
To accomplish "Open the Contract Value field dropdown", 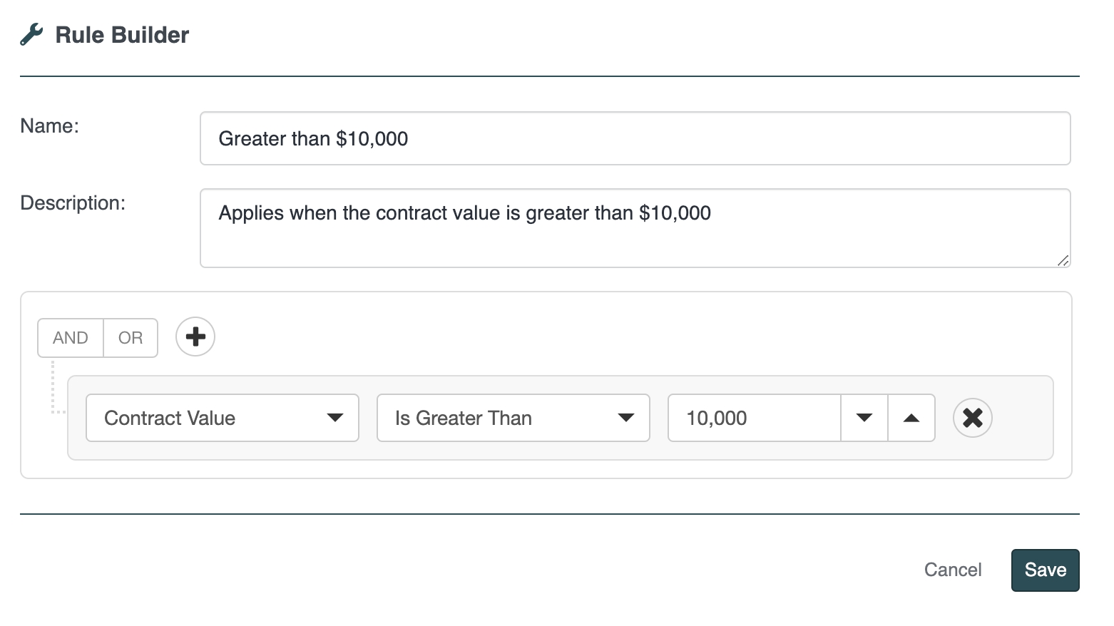I will tap(214, 418).
